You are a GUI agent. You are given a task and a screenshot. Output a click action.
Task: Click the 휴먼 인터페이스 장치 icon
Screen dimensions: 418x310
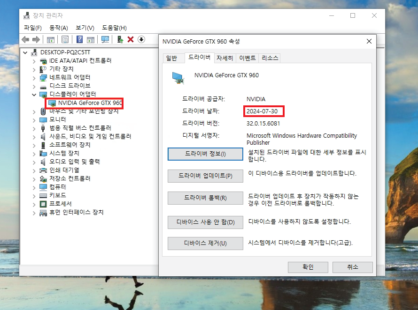(x=43, y=213)
